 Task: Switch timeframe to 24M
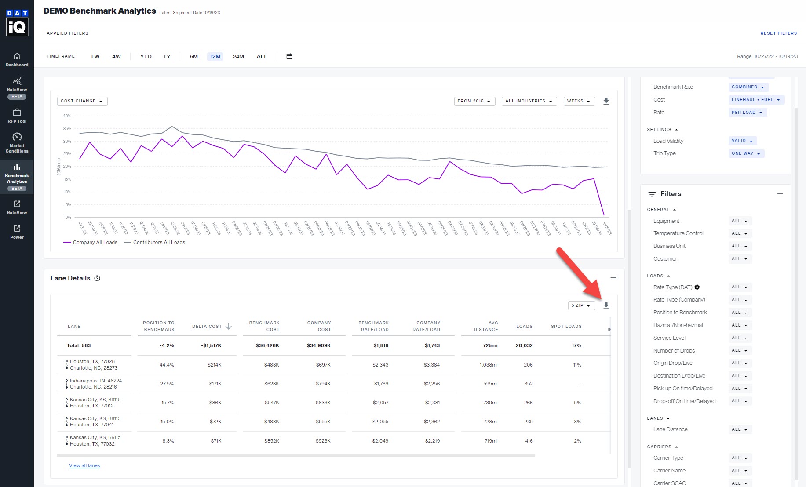click(x=238, y=56)
